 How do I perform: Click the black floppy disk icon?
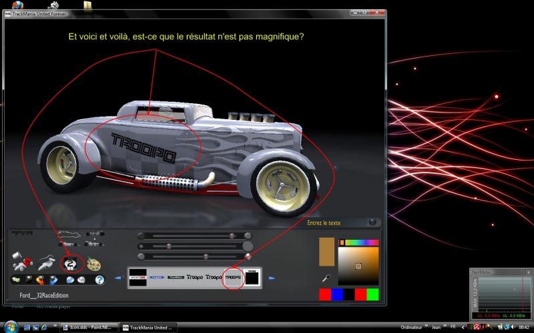(29, 280)
